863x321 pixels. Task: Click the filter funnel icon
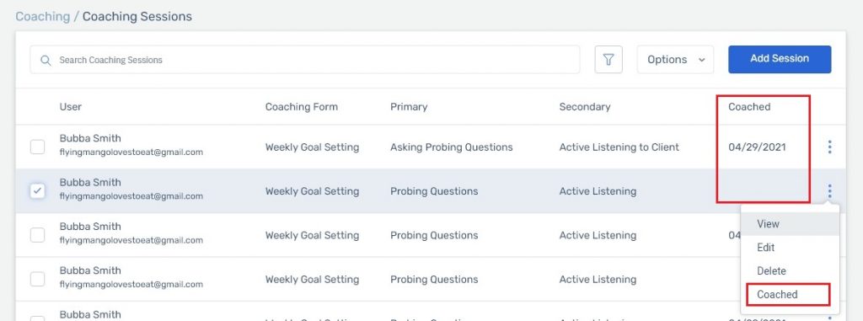[x=608, y=60]
